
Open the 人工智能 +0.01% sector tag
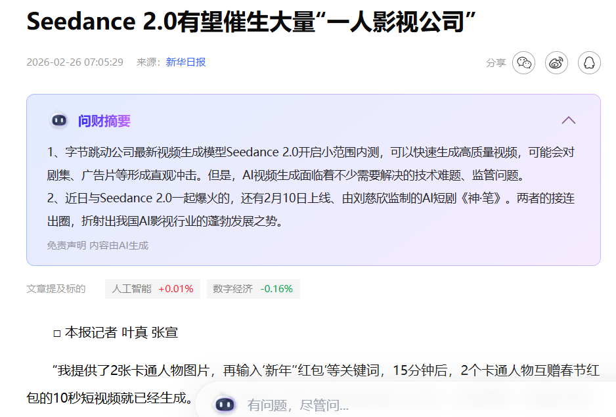click(152, 289)
